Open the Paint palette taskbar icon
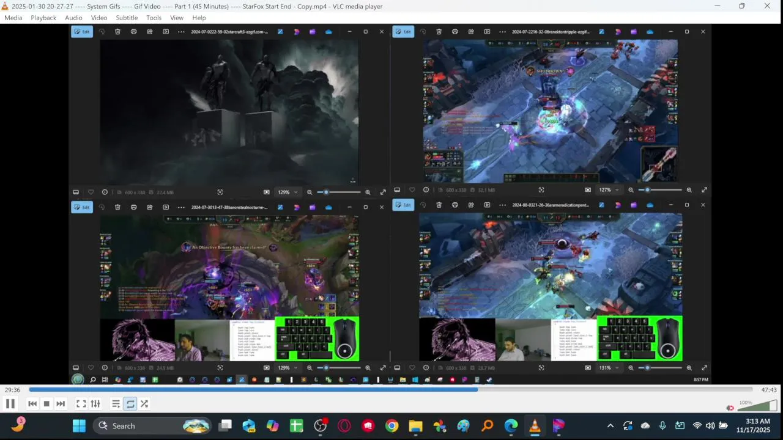783x440 pixels. (463, 426)
